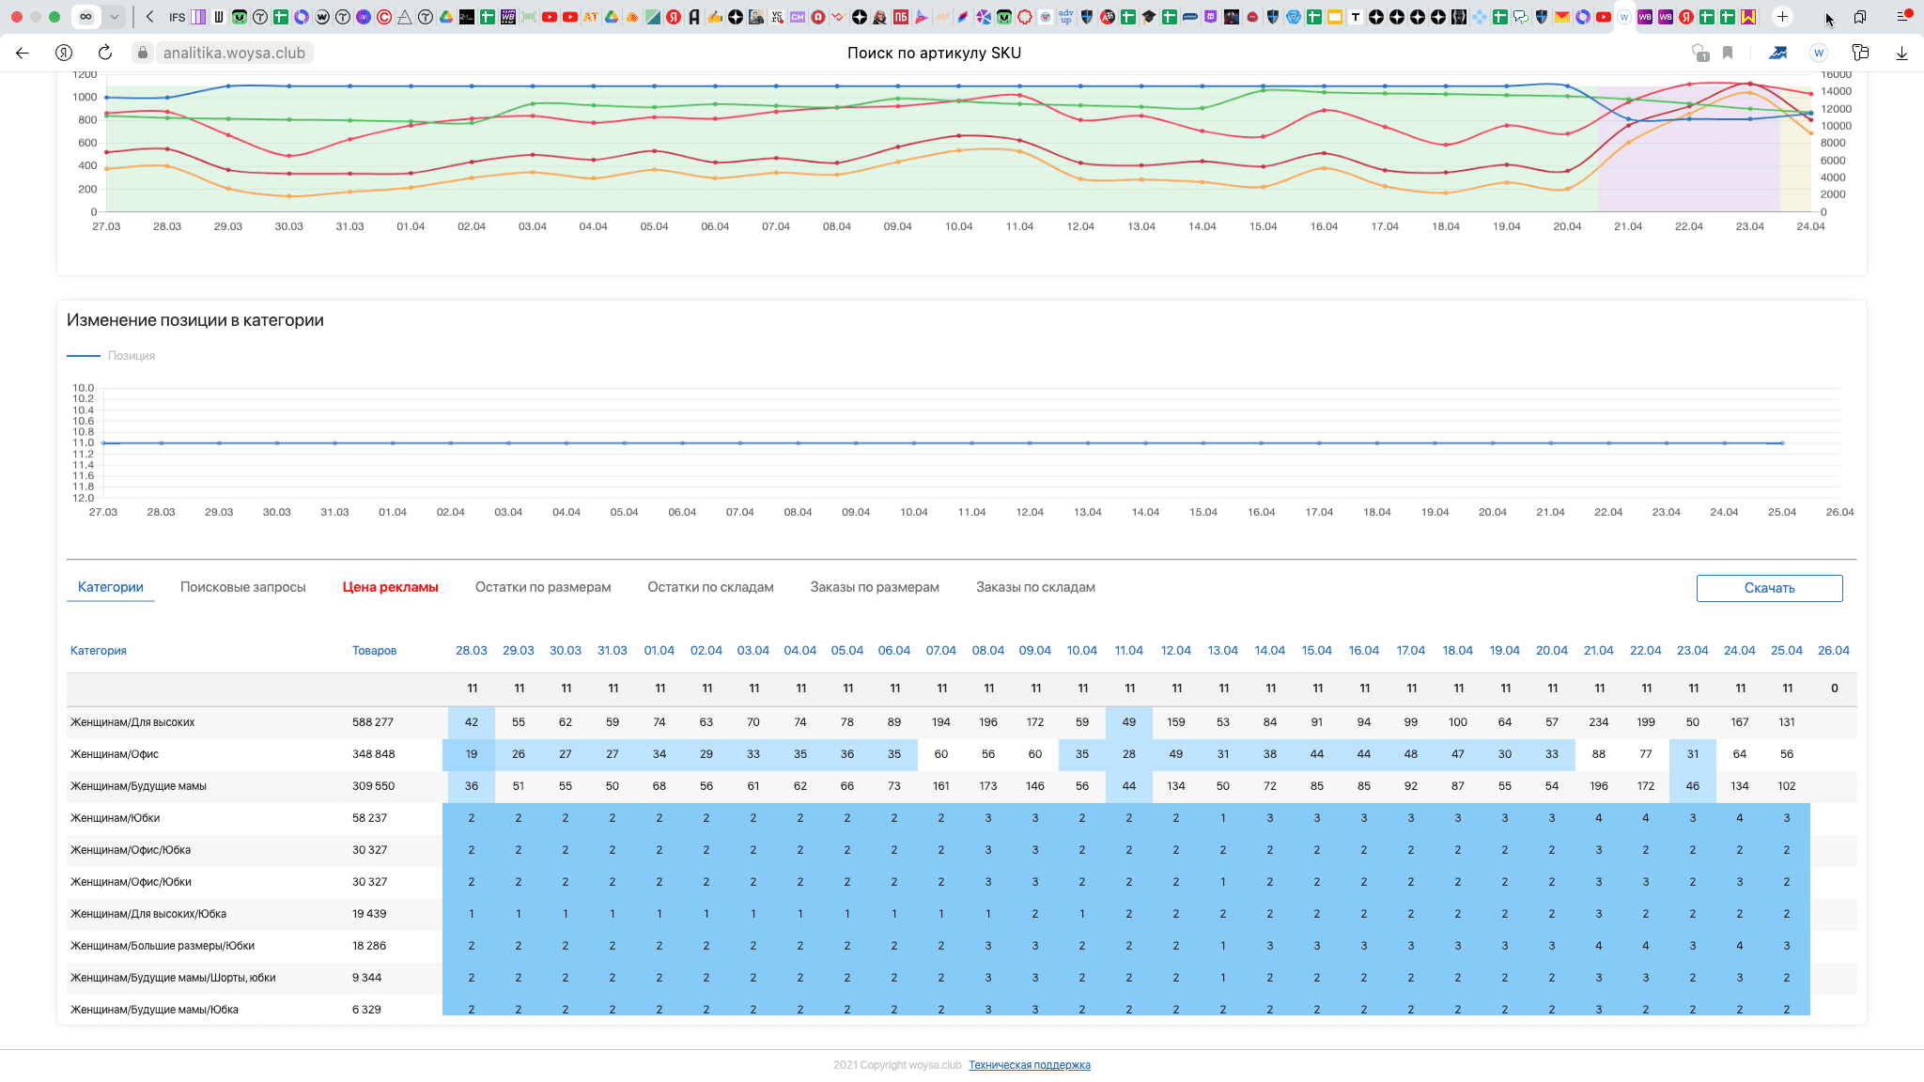Open a new tab with the plus icon

[1782, 17]
